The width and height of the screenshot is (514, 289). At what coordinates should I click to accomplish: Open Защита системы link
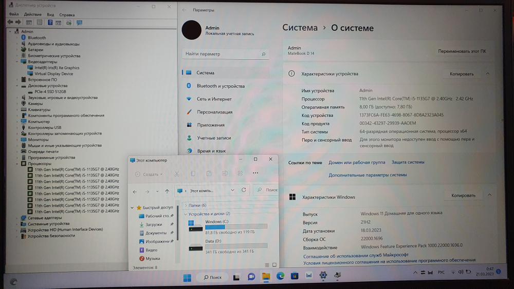pos(408,162)
